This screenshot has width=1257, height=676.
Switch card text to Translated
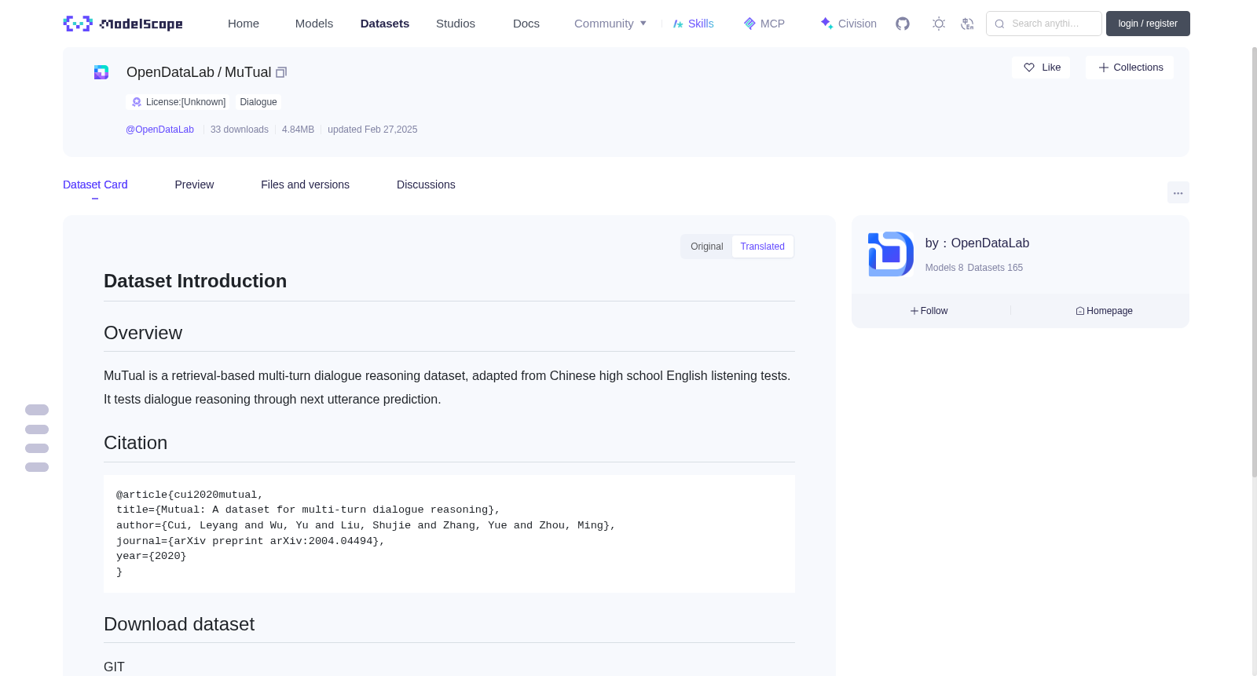(x=762, y=247)
